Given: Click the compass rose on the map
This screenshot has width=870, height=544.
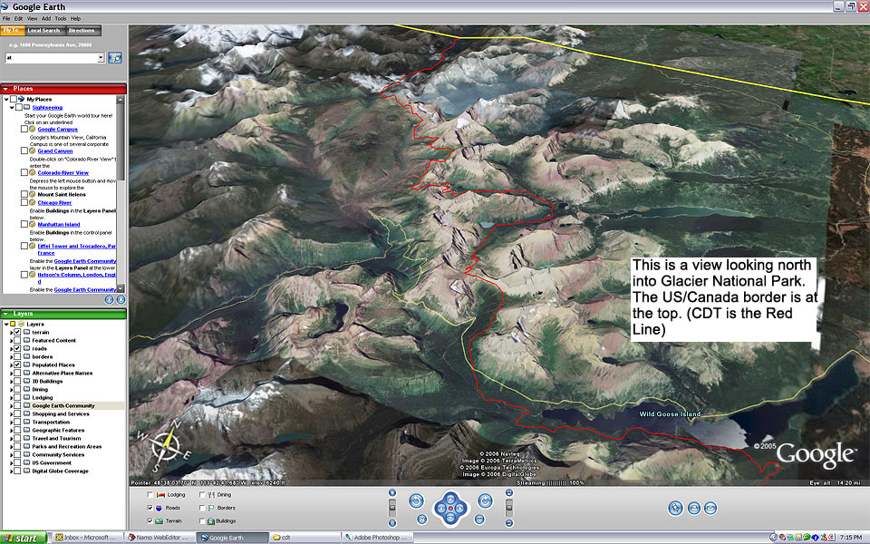Looking at the screenshot, I should pos(167,447).
